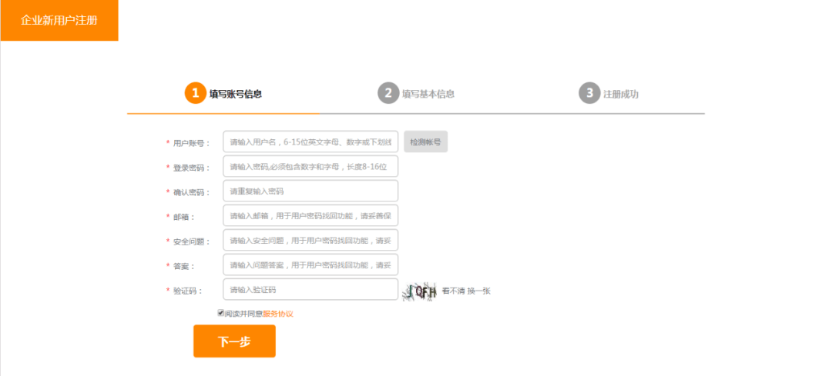Screen dimensions: 832x376
Task: Click the gray step 3 number circle
Action: (x=589, y=94)
